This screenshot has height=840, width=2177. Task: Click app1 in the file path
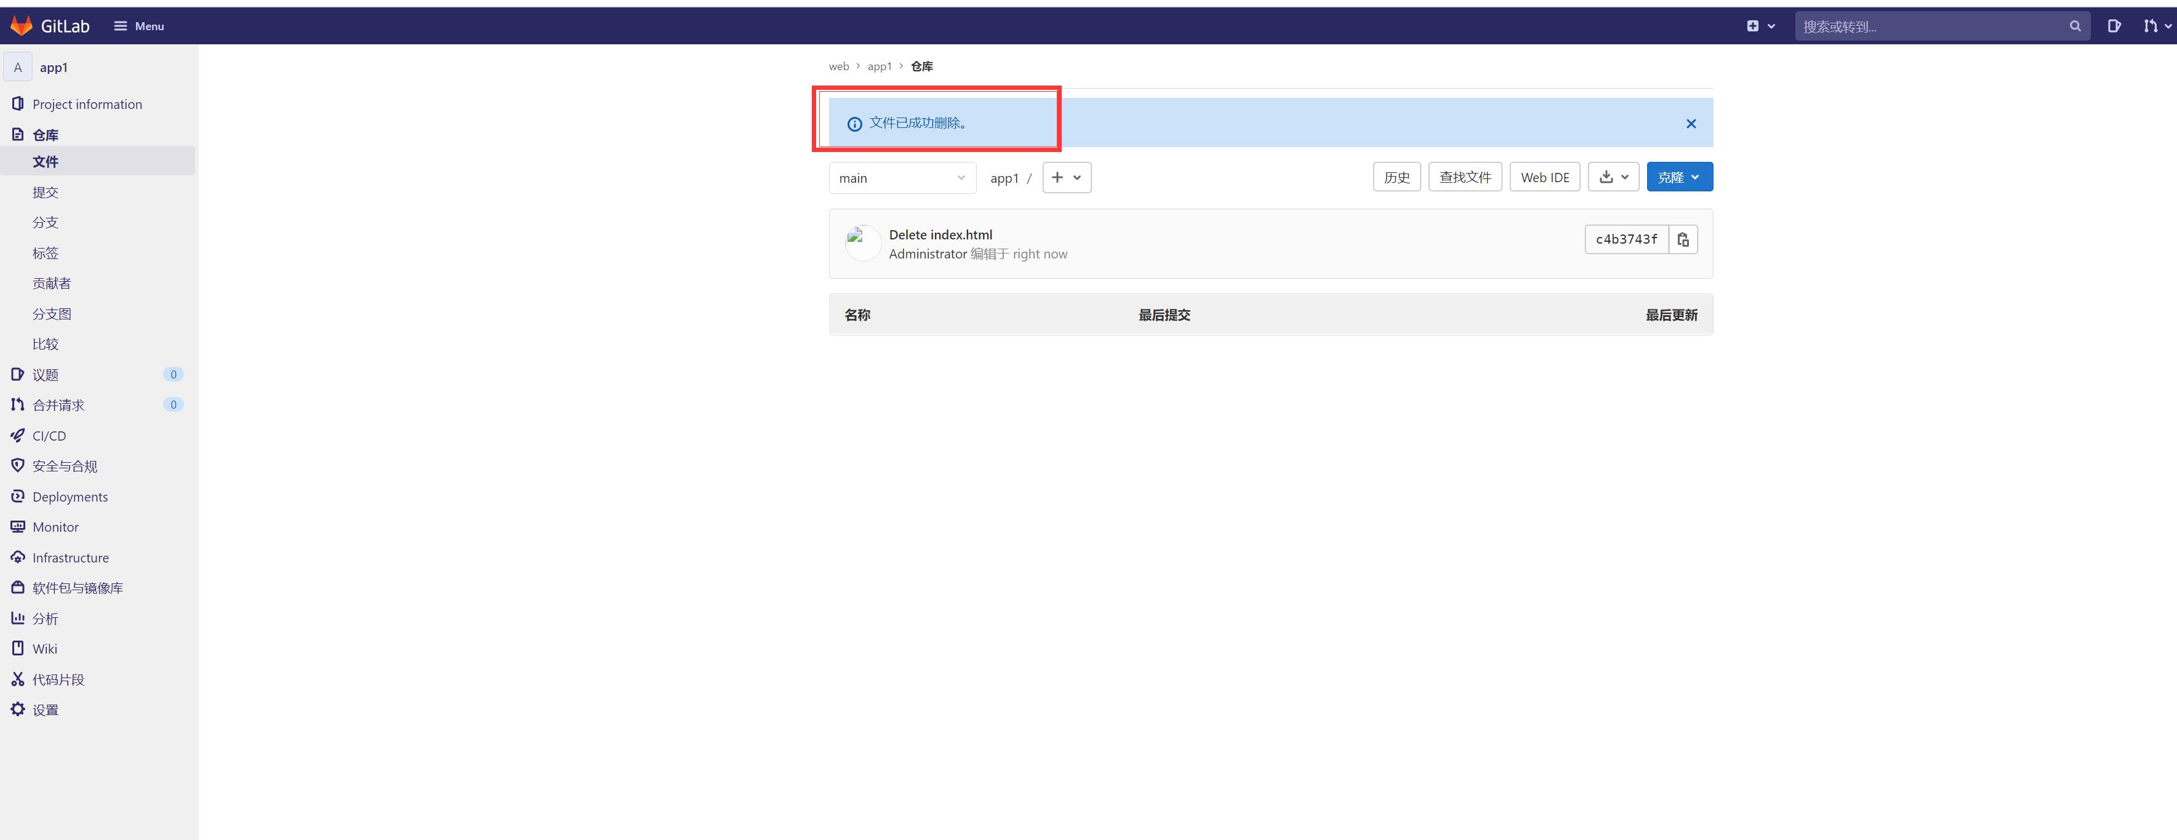click(x=1005, y=178)
